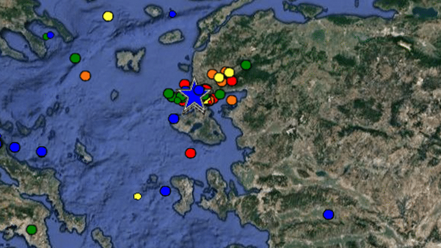Click the blue marker far inland southeast
Image resolution: width=441 pixels, height=248 pixels.
tap(328, 214)
